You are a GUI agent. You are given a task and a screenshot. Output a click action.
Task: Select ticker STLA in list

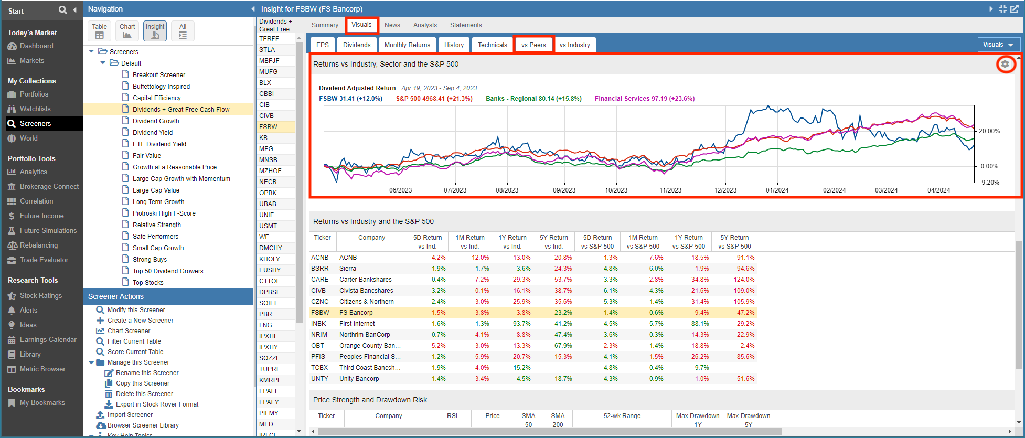[276, 50]
